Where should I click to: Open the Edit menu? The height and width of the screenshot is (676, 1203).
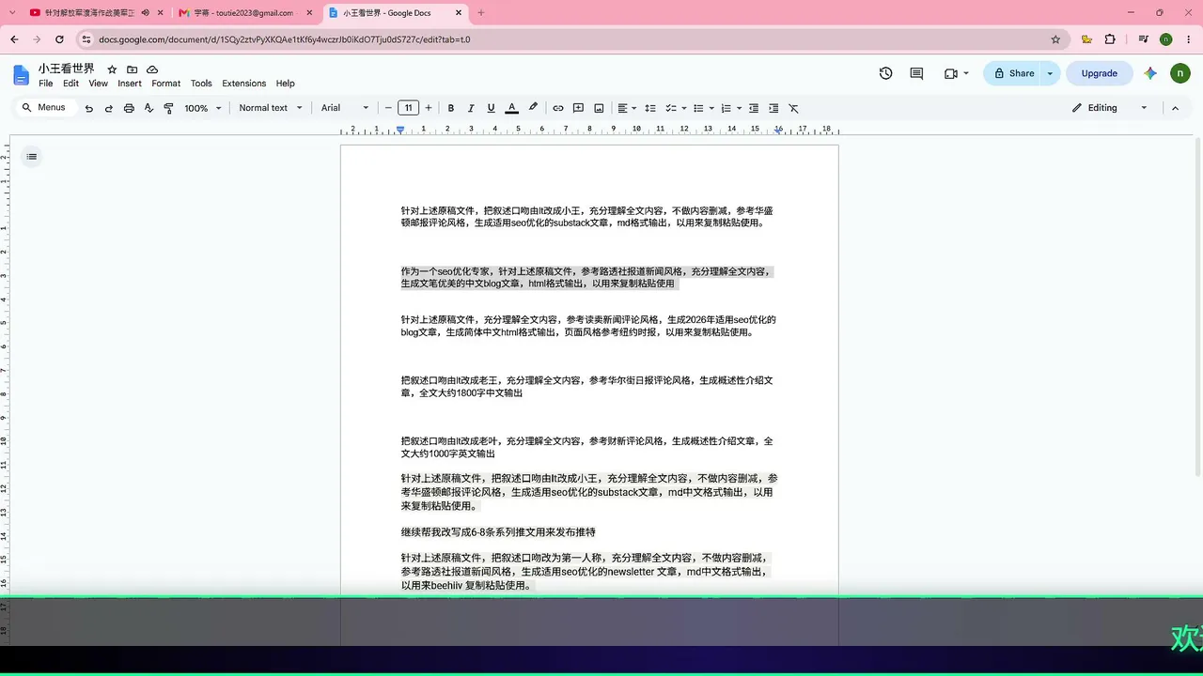(x=70, y=84)
